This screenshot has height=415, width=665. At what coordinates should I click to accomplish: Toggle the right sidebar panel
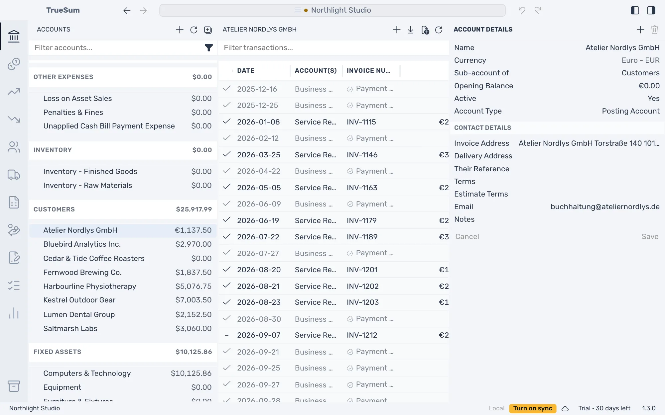pos(651,10)
